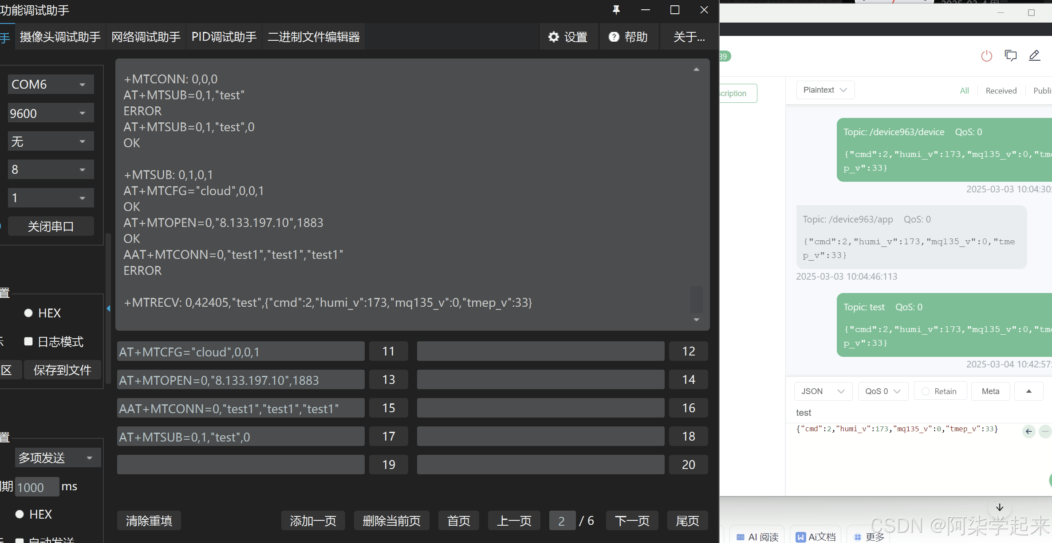Send command number 13
Viewport: 1052px width, 543px height.
tap(388, 380)
